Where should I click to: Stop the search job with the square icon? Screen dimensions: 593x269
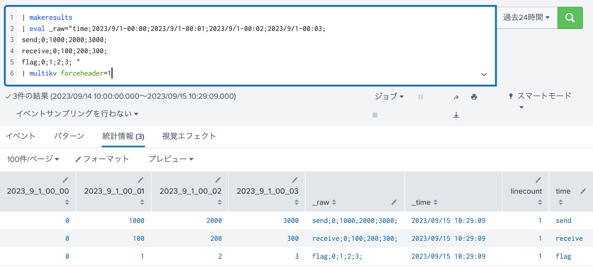click(375, 115)
